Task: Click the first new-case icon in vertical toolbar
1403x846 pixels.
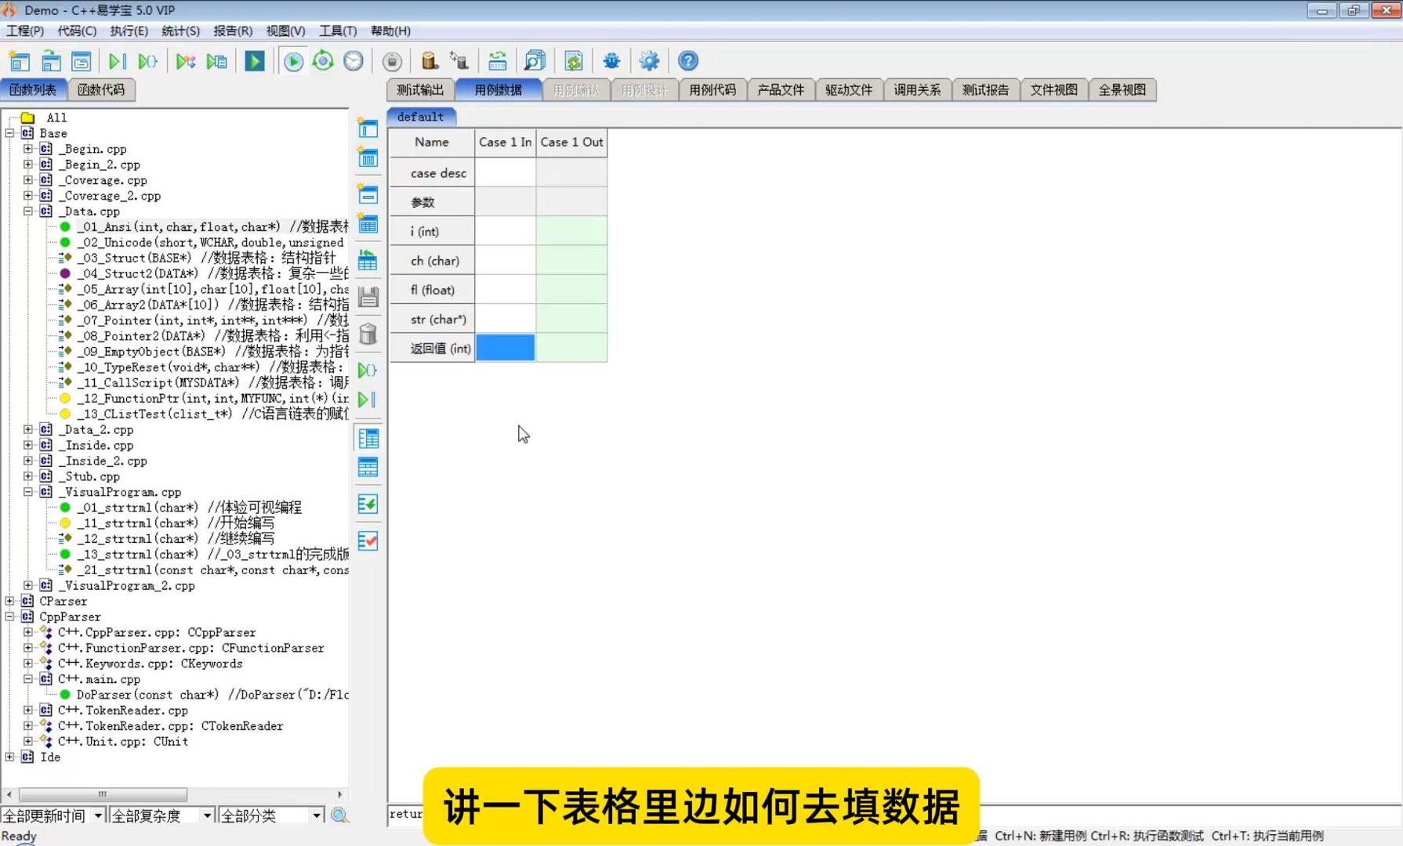Action: (368, 128)
